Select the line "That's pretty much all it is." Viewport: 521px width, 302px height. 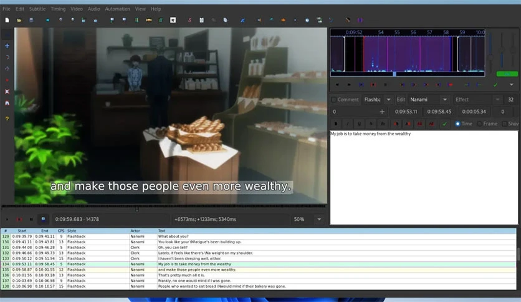point(259,275)
